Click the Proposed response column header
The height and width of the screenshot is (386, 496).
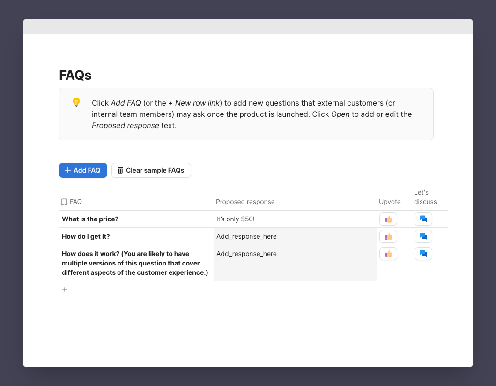pos(245,202)
